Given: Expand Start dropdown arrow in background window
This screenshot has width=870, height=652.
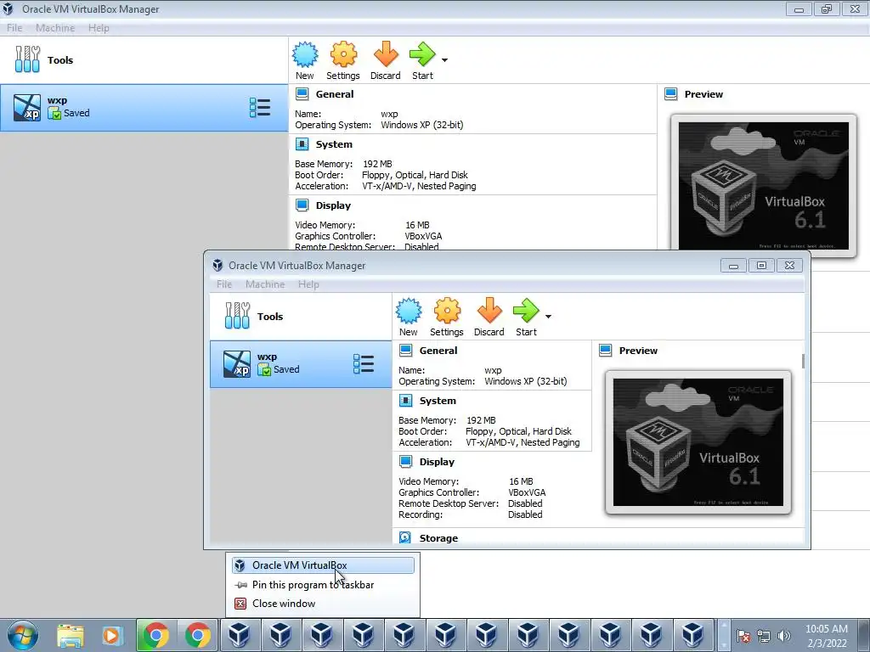Looking at the screenshot, I should click(x=444, y=60).
